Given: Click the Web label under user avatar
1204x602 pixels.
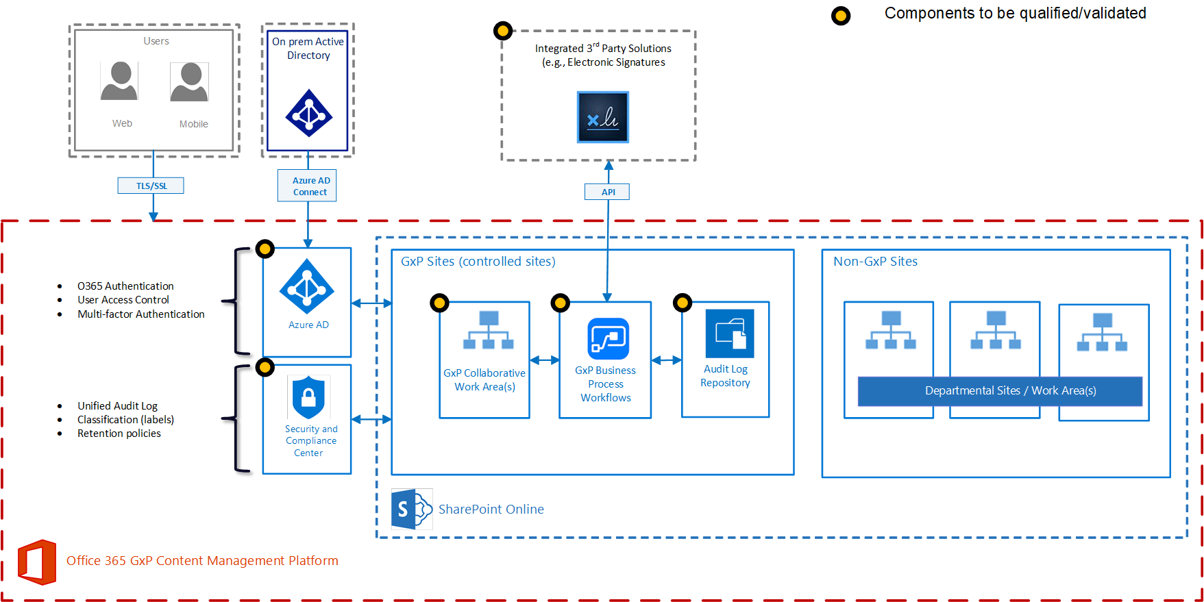Looking at the screenshot, I should 122,123.
